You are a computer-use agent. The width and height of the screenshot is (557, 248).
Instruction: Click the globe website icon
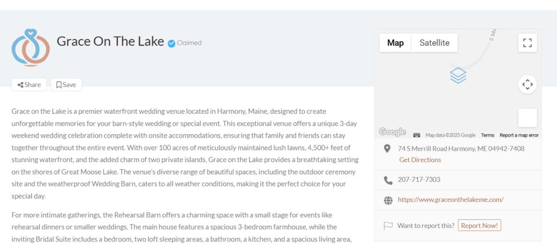pyautogui.click(x=388, y=200)
